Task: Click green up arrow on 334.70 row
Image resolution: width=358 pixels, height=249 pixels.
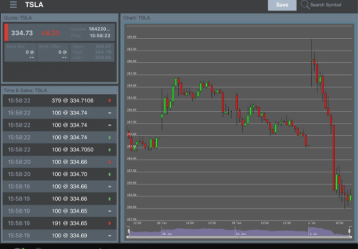Action: (x=109, y=174)
